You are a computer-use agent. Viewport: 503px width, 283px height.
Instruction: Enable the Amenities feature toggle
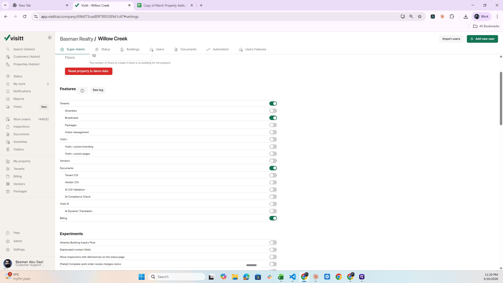(x=273, y=111)
